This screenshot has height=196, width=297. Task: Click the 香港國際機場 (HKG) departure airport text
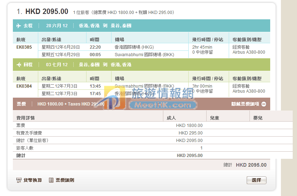(134, 47)
